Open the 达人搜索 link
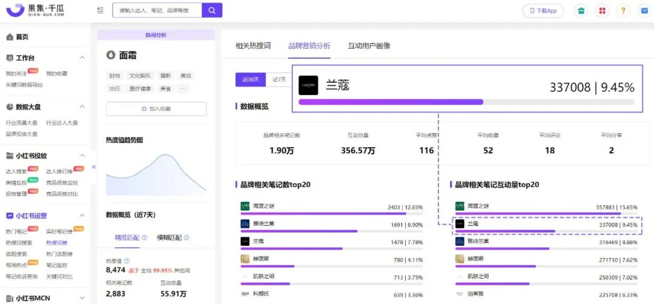 click(x=16, y=171)
